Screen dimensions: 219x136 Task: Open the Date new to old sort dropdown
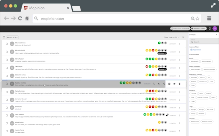coord(171,37)
